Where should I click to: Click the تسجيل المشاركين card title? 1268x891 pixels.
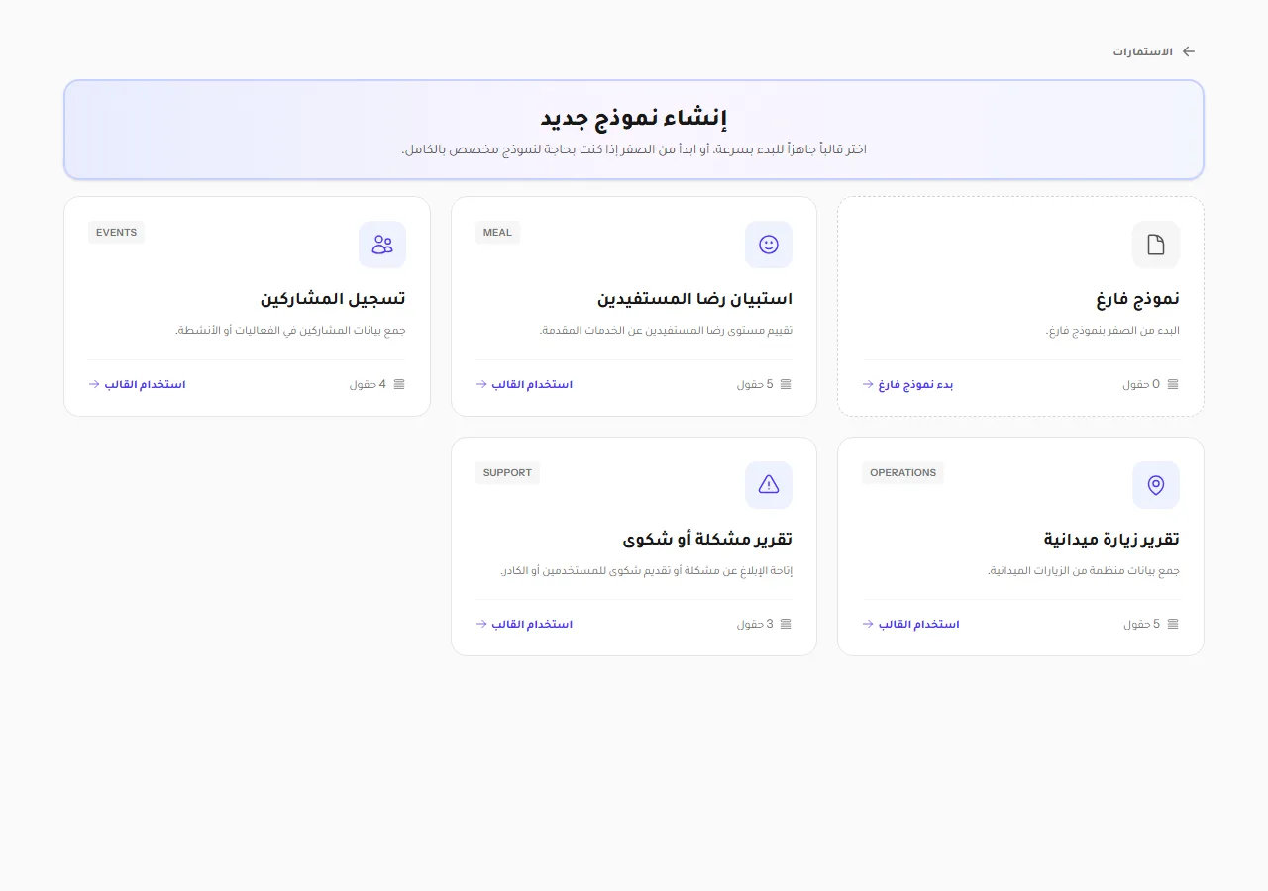[333, 299]
